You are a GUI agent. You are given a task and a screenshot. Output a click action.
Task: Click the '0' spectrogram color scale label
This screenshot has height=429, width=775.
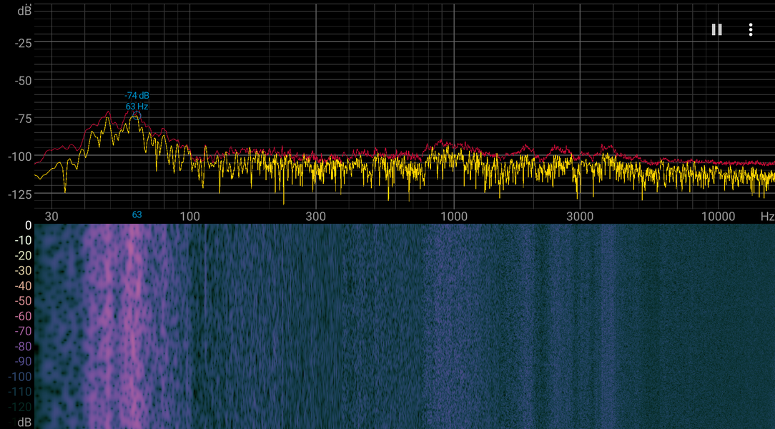pyautogui.click(x=28, y=225)
